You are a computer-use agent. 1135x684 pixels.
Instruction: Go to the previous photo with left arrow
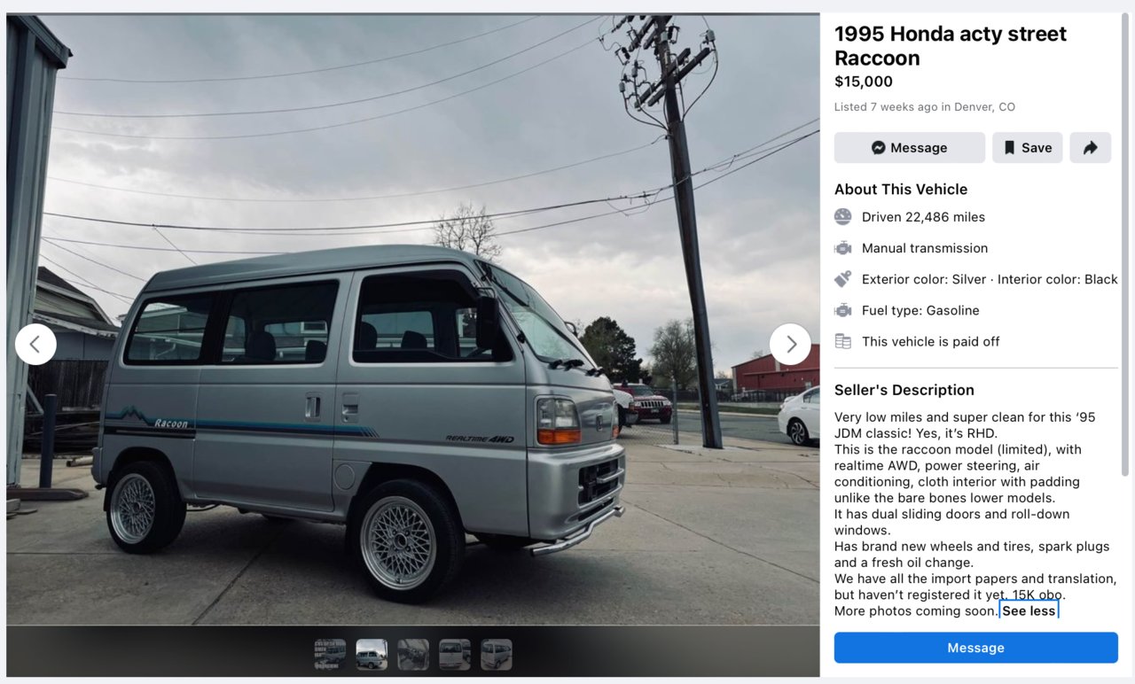point(35,344)
